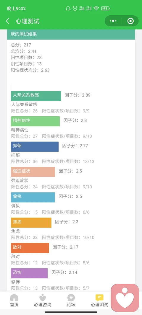
Task: Open the mini-program three-dot menu
Action: coord(113,21)
